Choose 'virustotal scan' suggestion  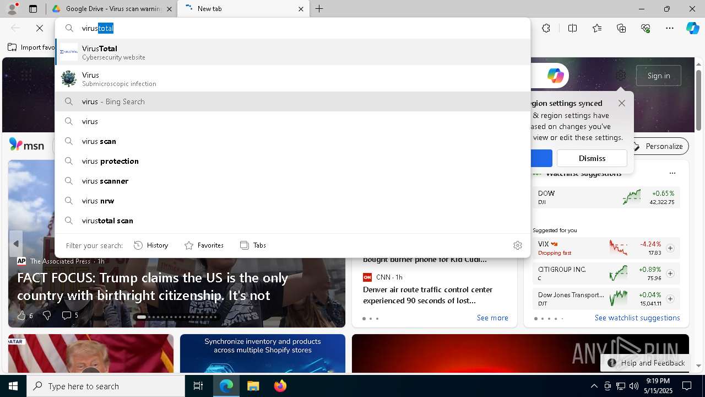pos(292,221)
